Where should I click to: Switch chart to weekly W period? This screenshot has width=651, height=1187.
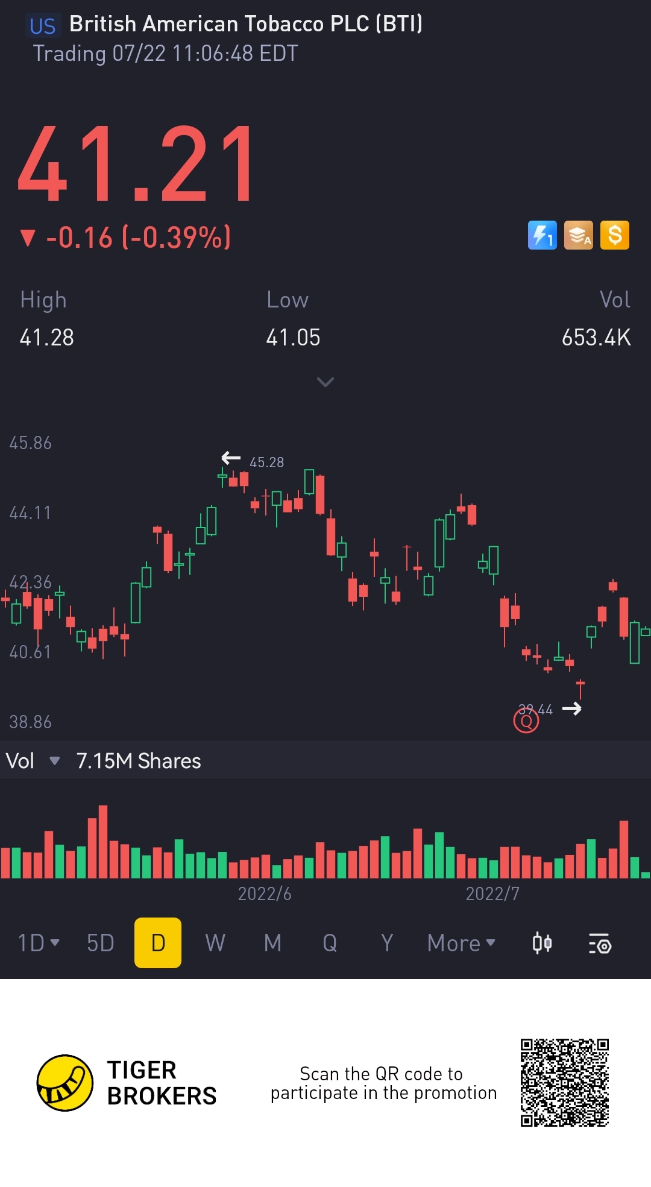pyautogui.click(x=215, y=943)
